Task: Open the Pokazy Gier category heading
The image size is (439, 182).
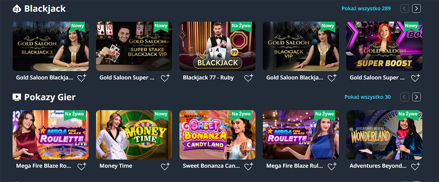Action: pos(50,97)
